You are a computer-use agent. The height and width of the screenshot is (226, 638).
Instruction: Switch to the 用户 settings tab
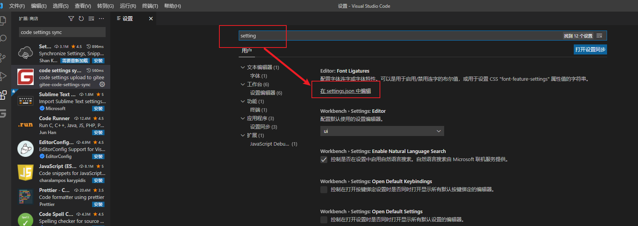pyautogui.click(x=246, y=51)
